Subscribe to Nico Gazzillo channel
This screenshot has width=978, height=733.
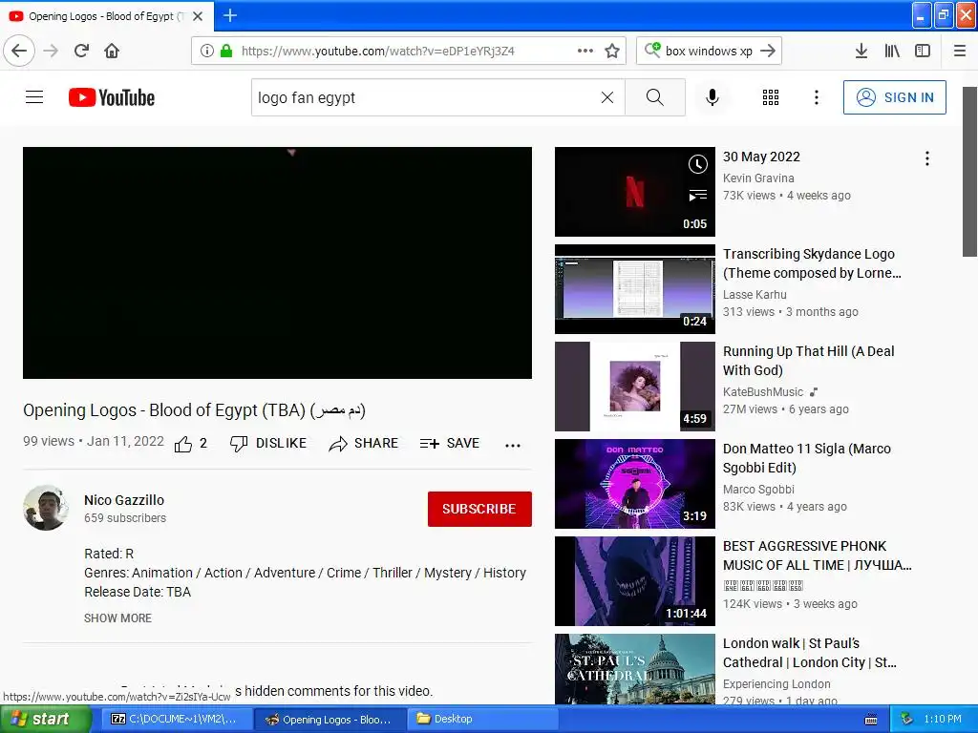pos(479,509)
